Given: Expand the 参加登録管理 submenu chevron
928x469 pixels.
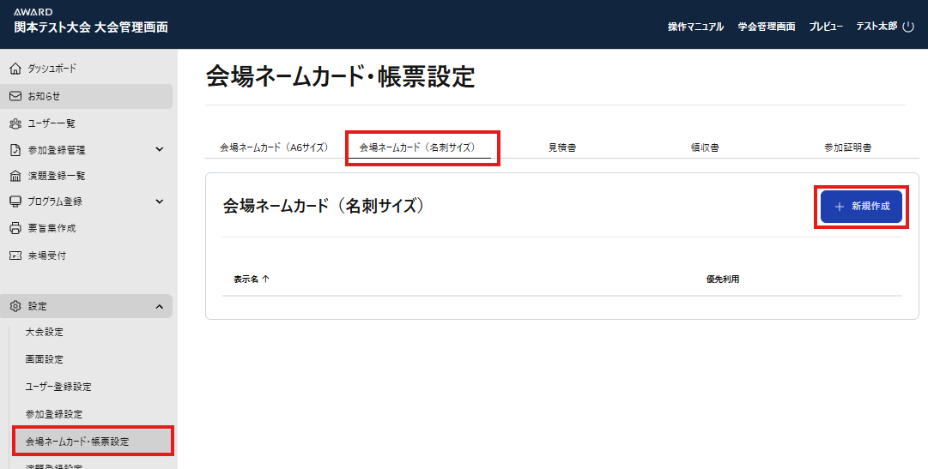Looking at the screenshot, I should point(159,150).
